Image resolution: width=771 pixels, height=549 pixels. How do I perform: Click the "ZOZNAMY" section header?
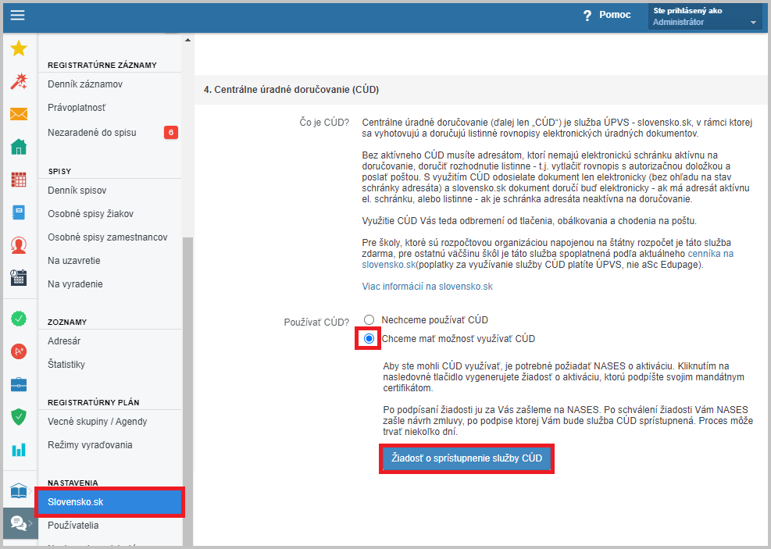point(67,322)
